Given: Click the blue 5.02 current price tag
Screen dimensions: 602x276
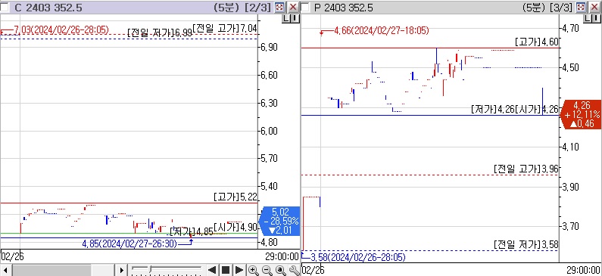Looking at the screenshot, I should click(279, 221).
